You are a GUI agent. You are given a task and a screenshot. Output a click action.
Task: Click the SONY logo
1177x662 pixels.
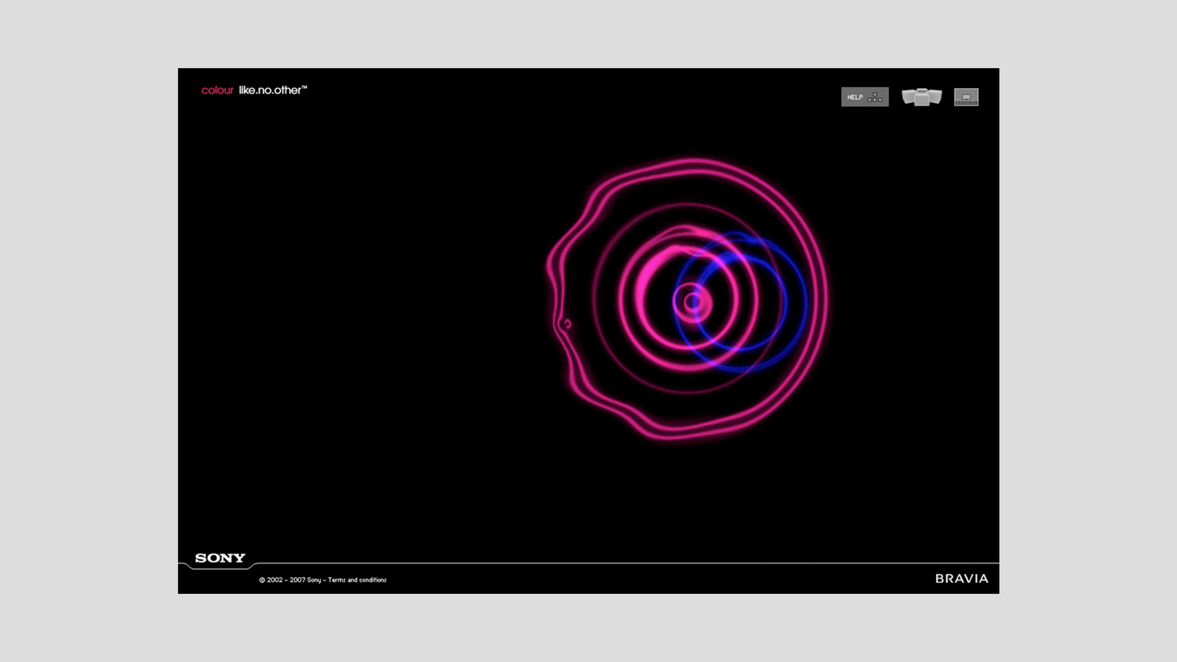[x=220, y=558]
